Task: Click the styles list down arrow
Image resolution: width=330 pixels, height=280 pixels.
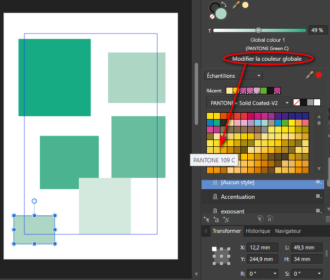Action: (x=329, y=209)
